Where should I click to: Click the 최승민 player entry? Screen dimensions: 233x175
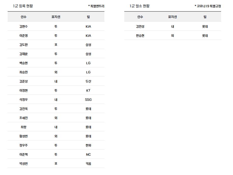pyautogui.click(x=23, y=72)
